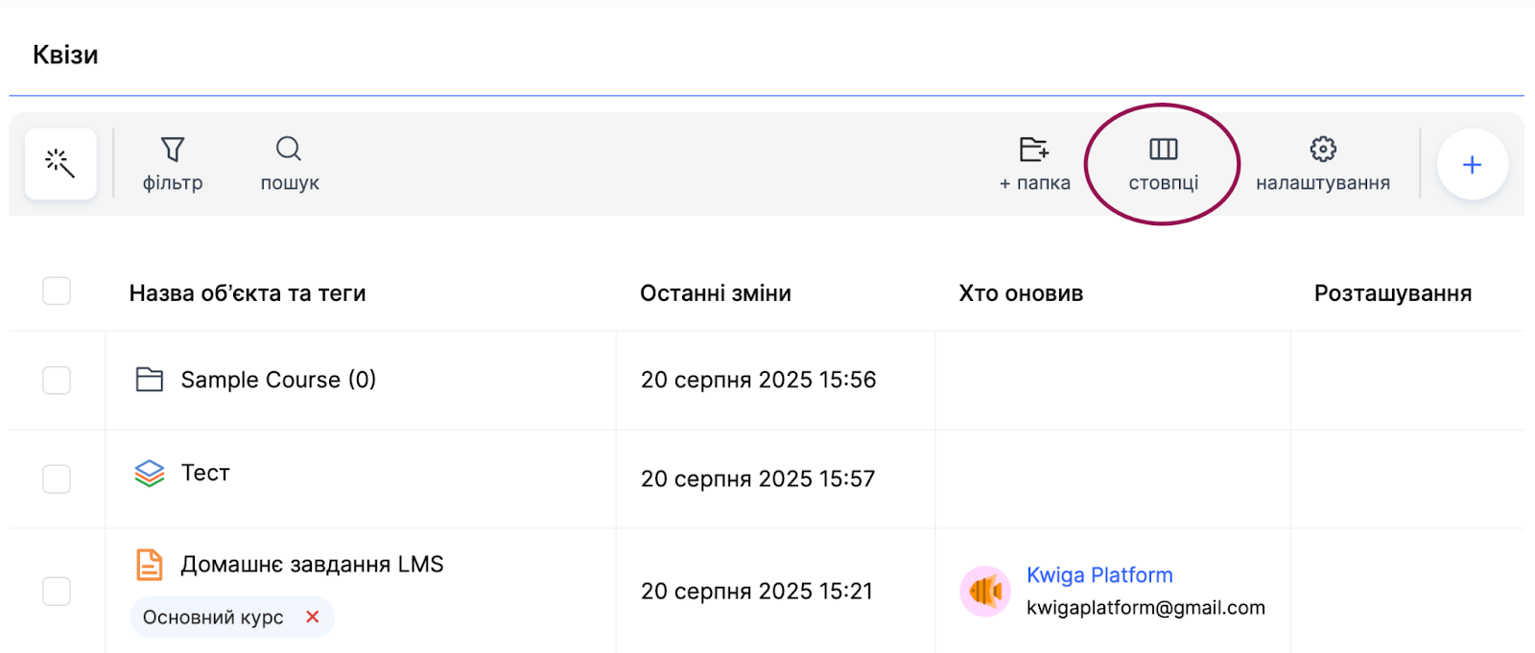
Task: Open the стовпці columns chooser
Action: (1163, 163)
